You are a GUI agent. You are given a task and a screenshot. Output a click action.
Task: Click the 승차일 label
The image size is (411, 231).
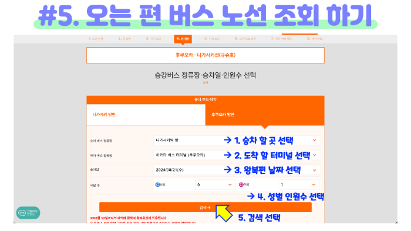95,170
